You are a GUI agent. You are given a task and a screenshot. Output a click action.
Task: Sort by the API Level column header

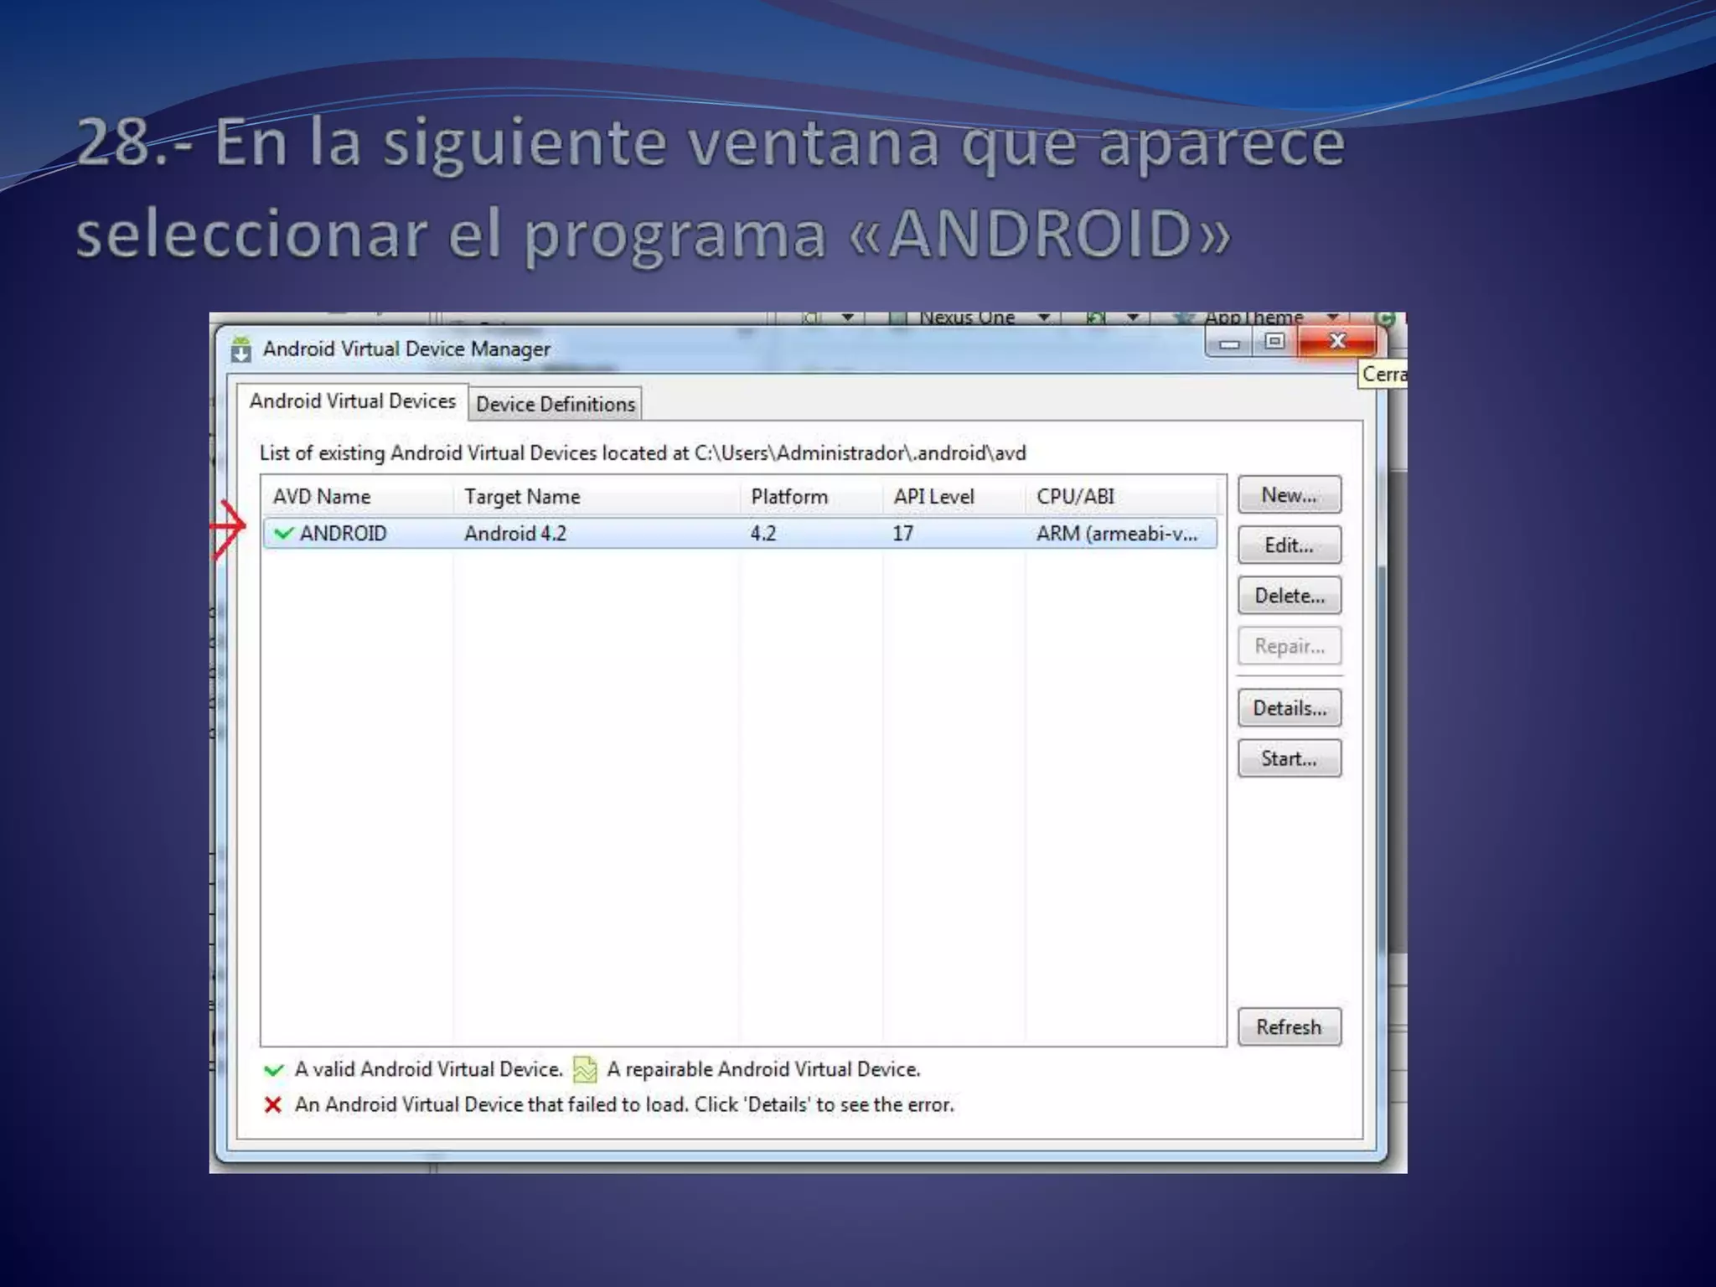pos(933,497)
